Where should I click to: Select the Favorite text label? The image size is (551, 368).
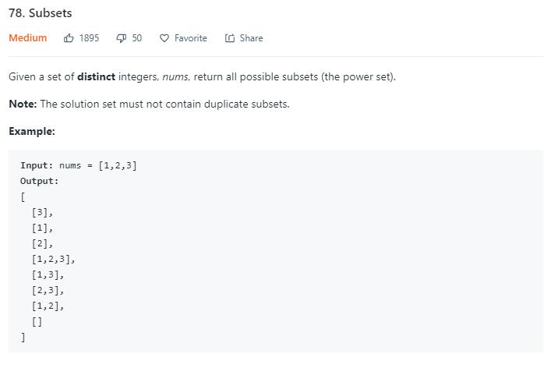pos(191,38)
